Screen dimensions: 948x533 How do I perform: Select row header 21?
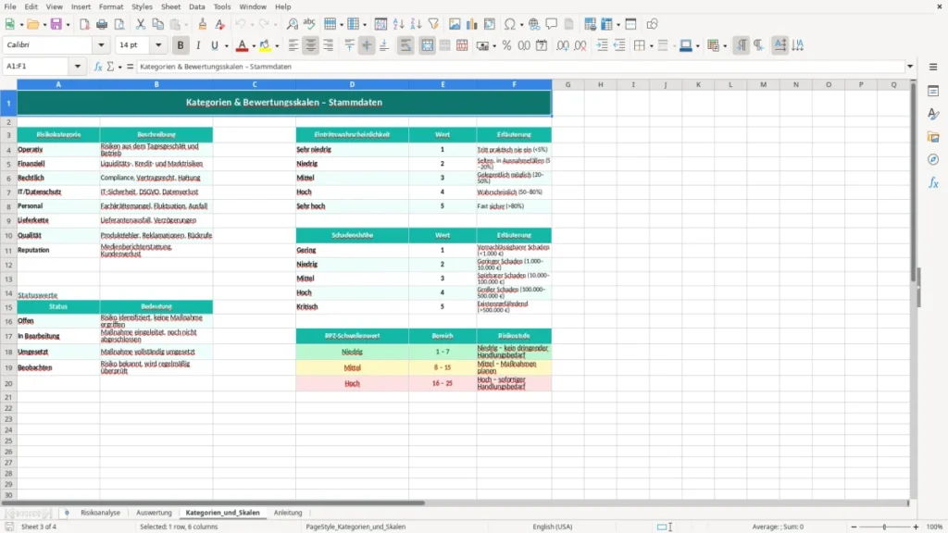(8, 397)
